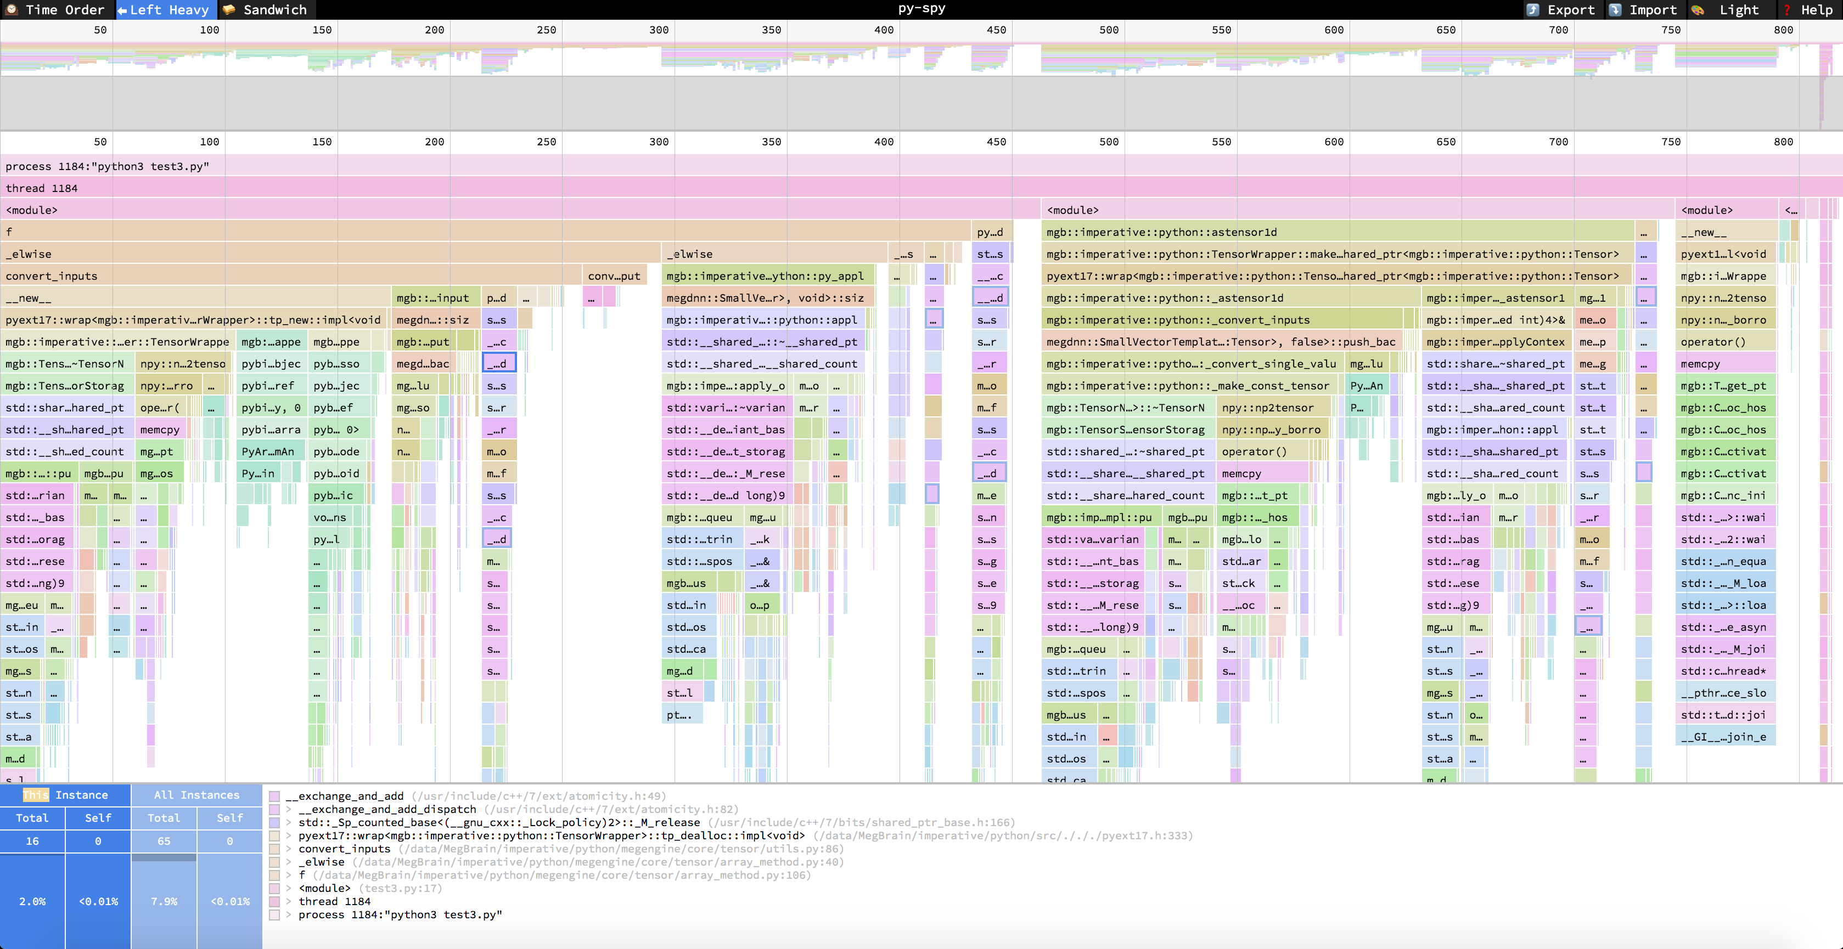Select the leftmost <module> frame

520,210
